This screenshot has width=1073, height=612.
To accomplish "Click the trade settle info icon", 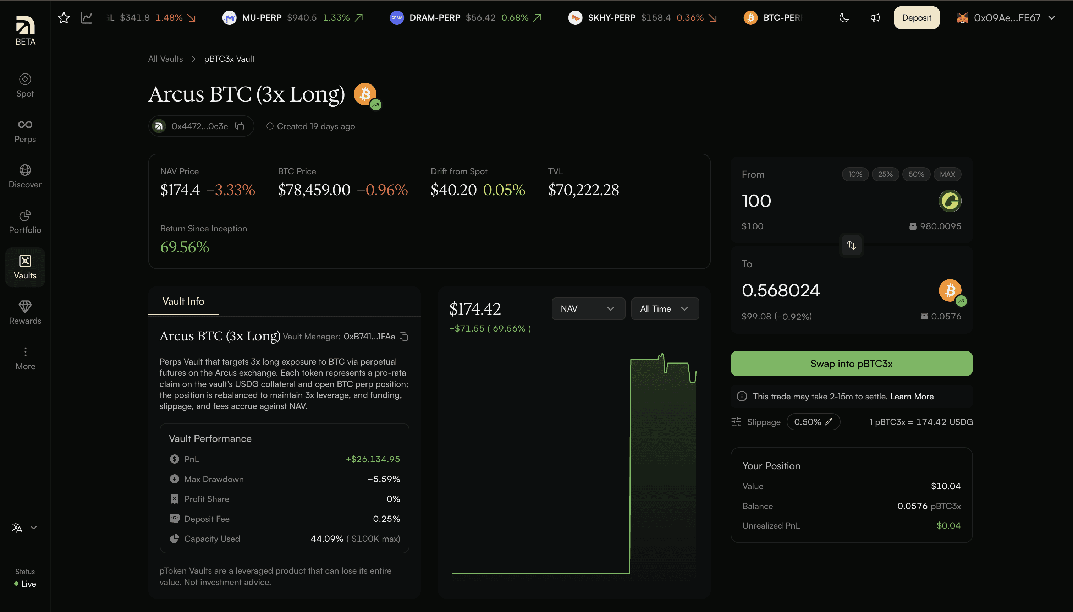I will coord(742,397).
